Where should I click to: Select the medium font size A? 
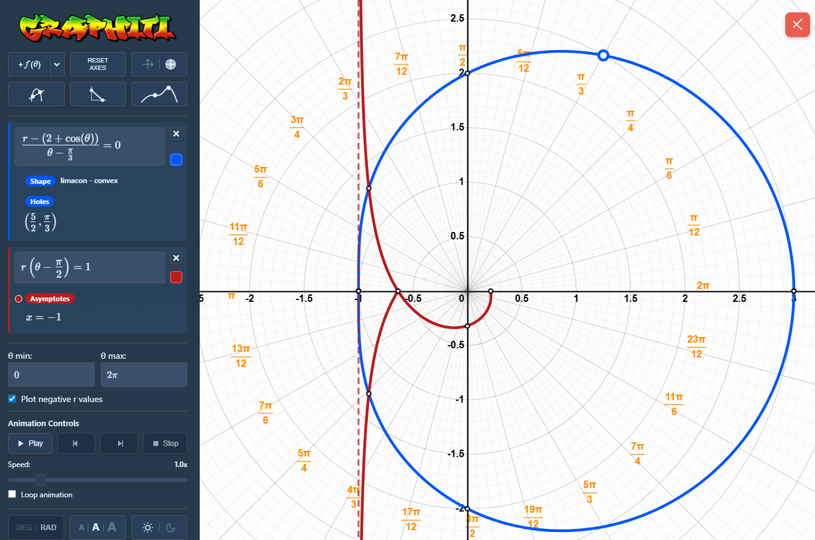click(x=96, y=528)
